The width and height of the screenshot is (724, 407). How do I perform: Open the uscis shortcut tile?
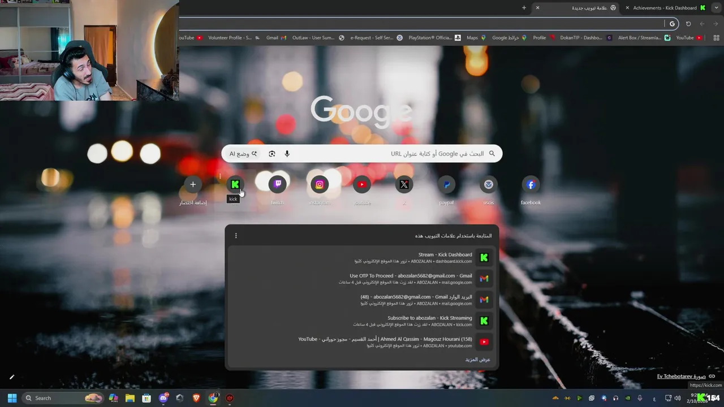pyautogui.click(x=489, y=184)
